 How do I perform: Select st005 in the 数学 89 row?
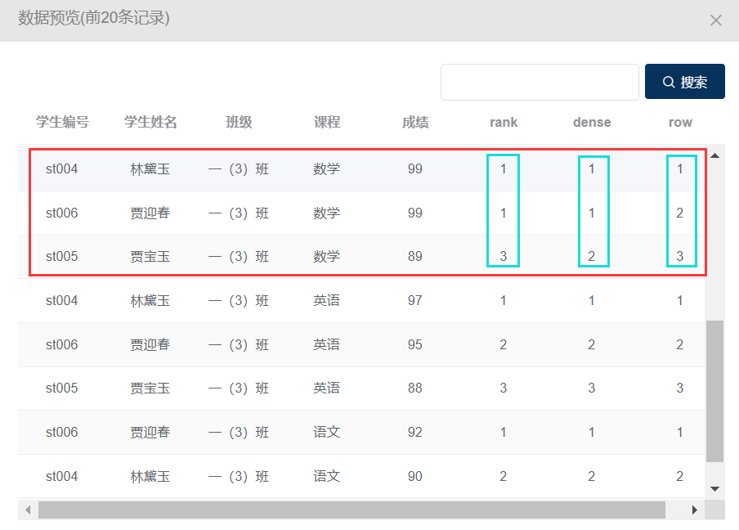coord(62,256)
